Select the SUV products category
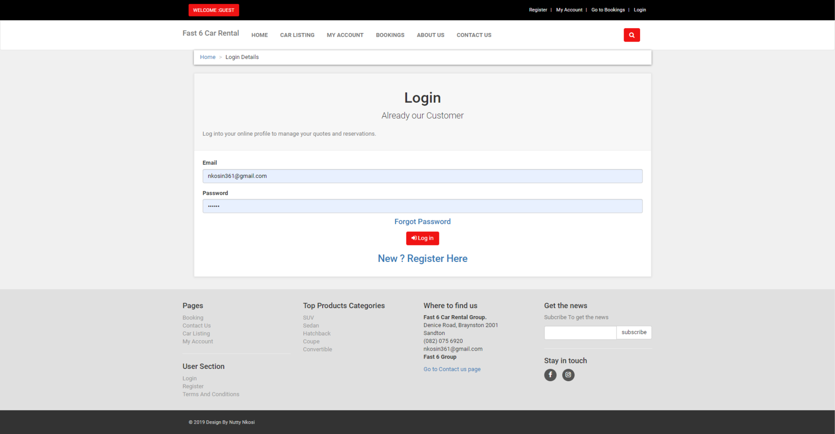 pyautogui.click(x=308, y=317)
